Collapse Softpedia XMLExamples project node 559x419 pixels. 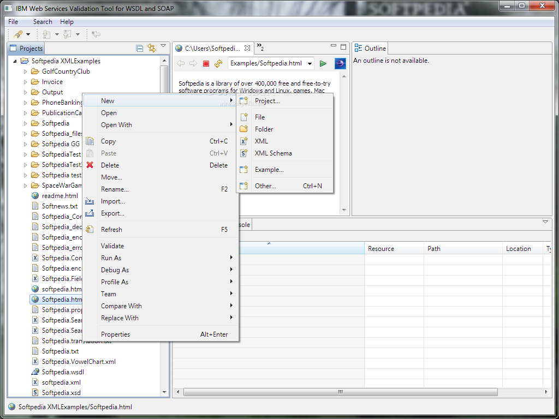15,61
